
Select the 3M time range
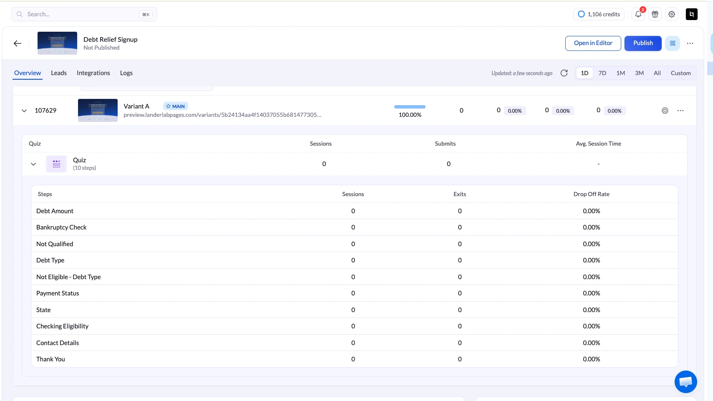[640, 73]
